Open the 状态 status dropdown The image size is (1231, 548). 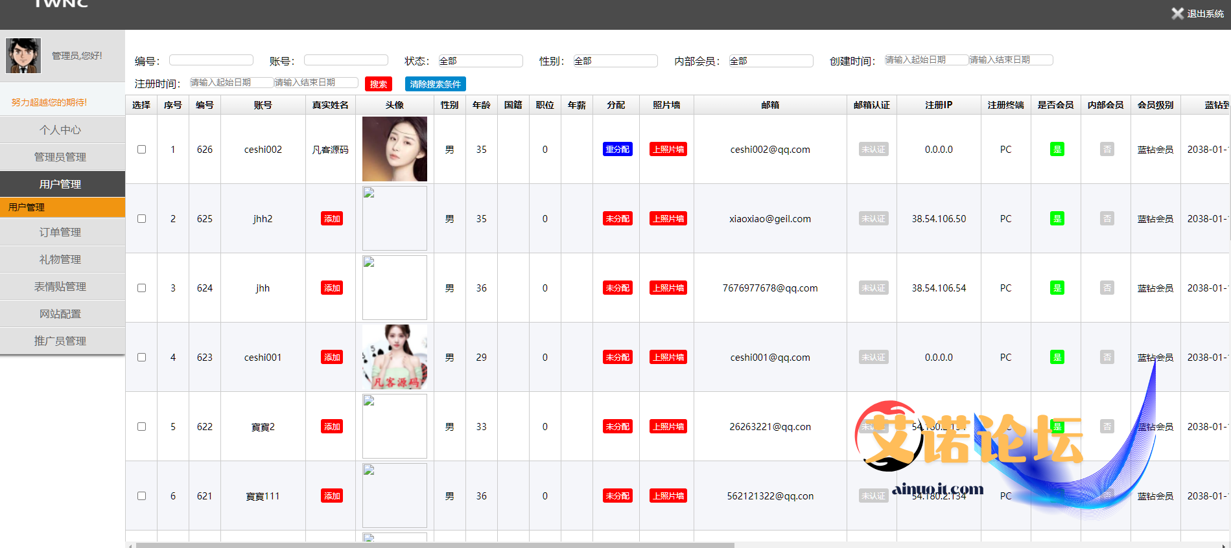[x=480, y=61]
